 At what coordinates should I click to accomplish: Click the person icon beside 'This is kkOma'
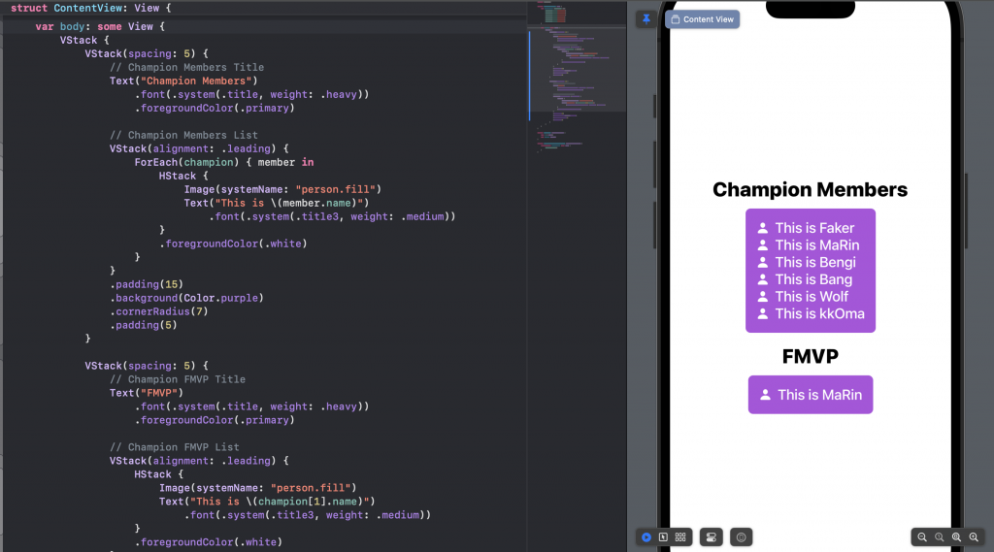tap(763, 313)
